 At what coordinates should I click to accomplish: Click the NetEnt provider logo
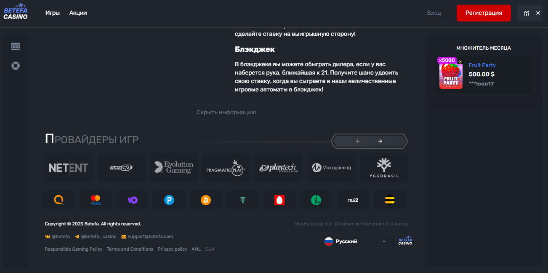[69, 168]
